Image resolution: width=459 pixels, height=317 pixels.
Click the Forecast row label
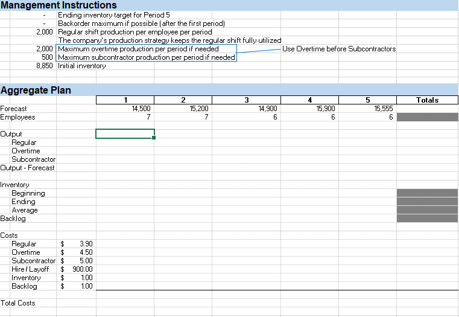(x=13, y=109)
